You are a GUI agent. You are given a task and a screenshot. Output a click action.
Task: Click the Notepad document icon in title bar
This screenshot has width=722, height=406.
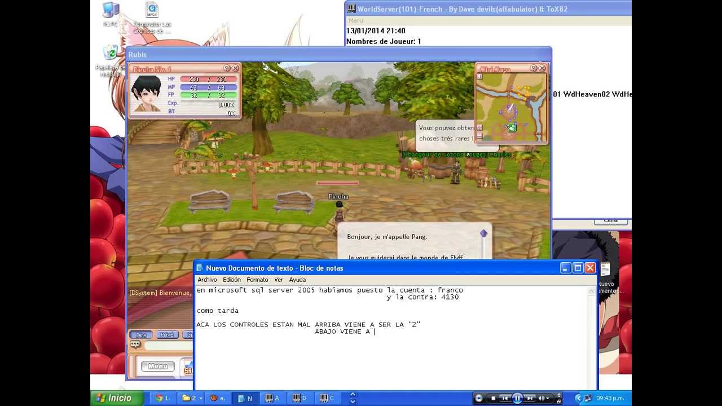199,268
